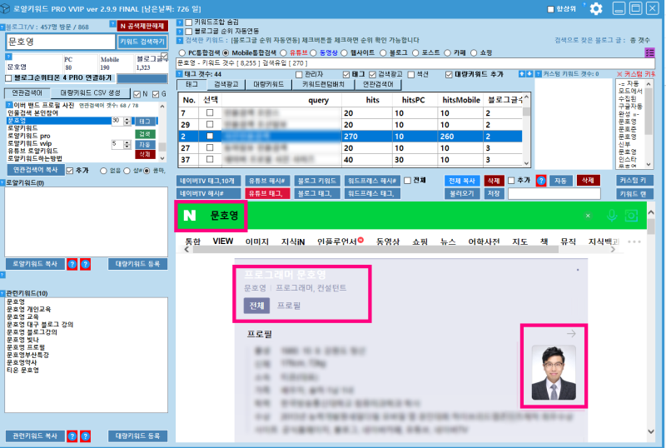This screenshot has width=666, height=448.
Task: Open the purple list icon at right
Action: tap(649, 52)
